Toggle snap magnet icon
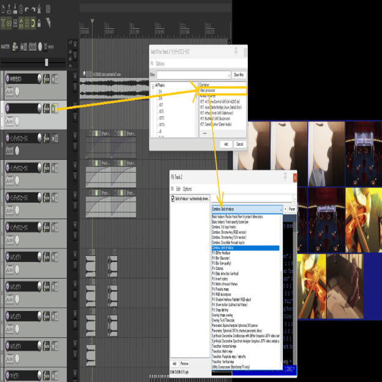This screenshot has height=382, width=382. click(33, 23)
